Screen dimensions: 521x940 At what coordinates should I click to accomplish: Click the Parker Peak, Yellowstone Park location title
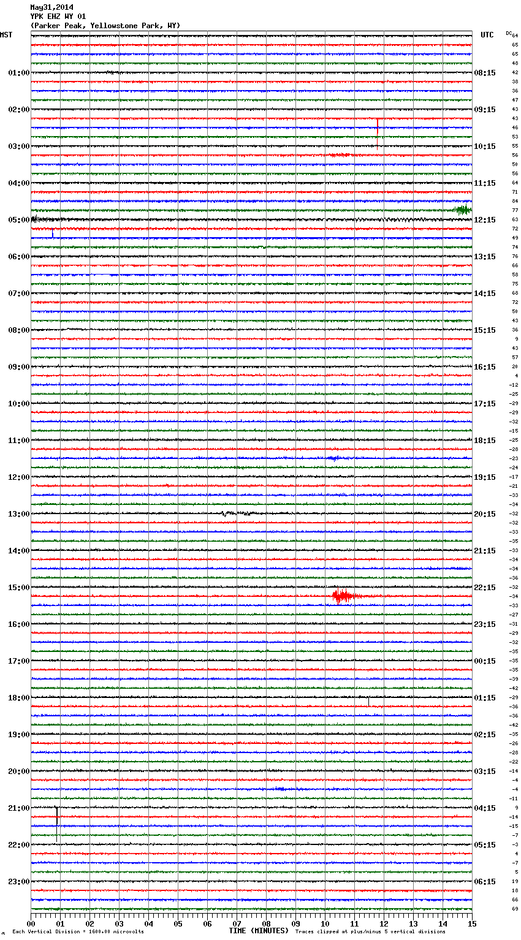(105, 26)
